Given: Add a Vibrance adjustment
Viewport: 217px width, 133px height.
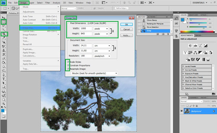Looking at the screenshot, I should coord(185,53).
